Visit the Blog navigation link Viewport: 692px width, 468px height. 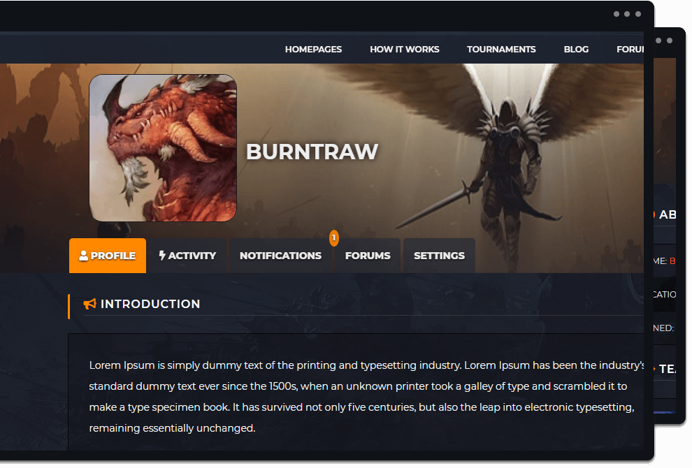(576, 49)
